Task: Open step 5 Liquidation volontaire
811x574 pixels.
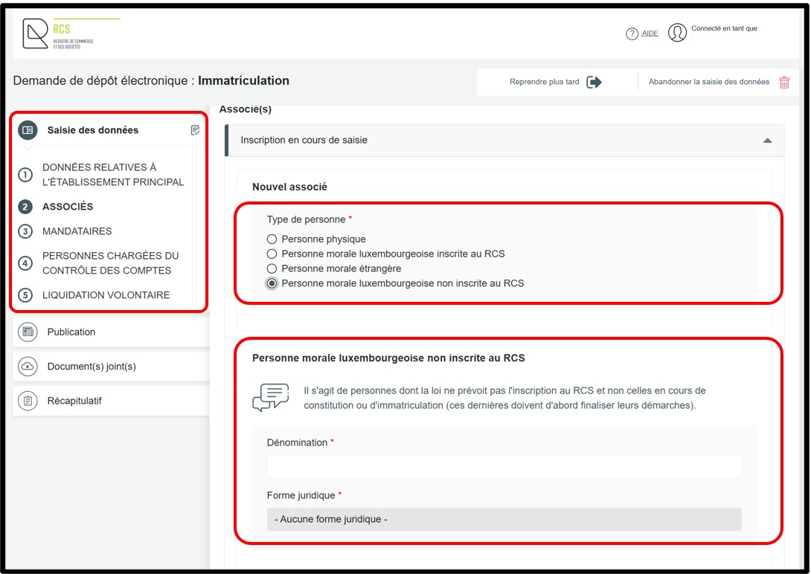Action: click(106, 295)
